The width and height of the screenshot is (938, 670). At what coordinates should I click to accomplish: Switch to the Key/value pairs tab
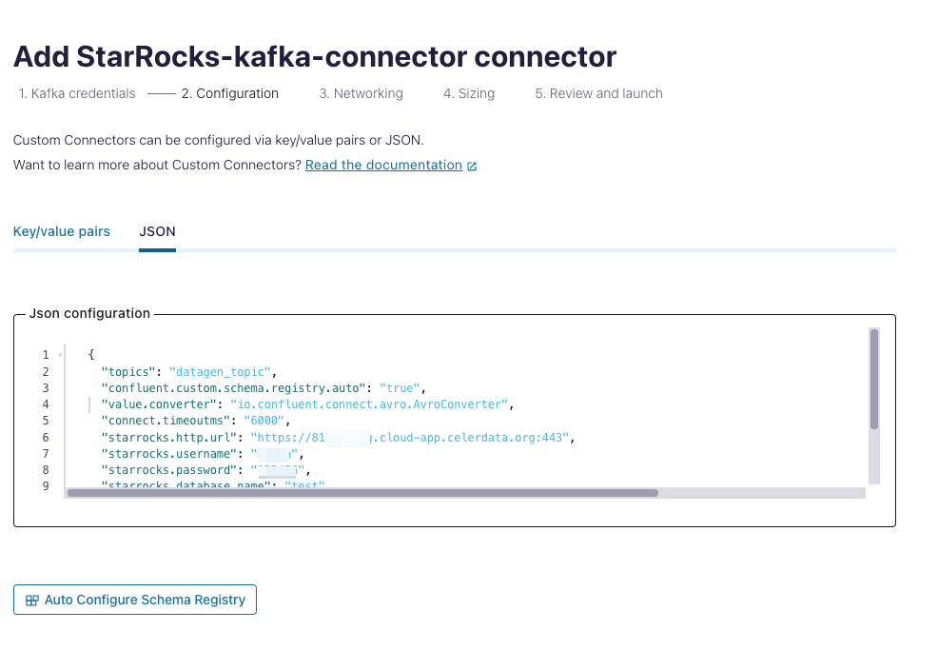tap(62, 231)
